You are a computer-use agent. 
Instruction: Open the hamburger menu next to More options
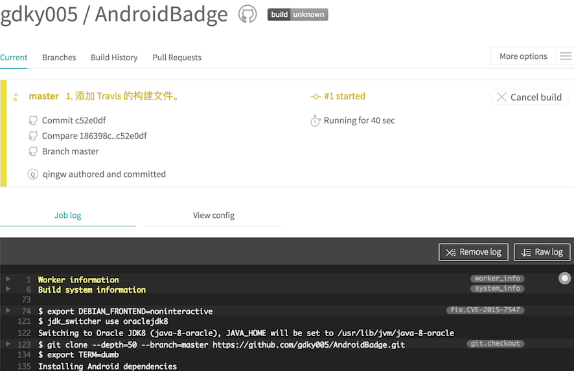(x=565, y=56)
